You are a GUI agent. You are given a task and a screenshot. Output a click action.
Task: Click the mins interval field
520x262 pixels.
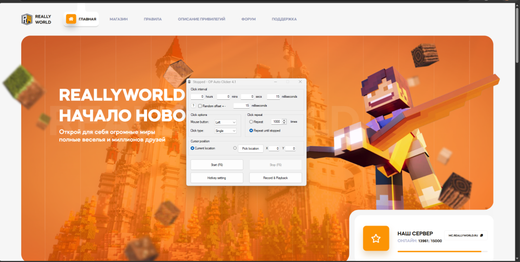223,97
